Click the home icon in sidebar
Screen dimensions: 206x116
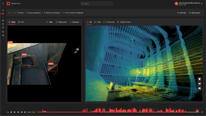(x=3, y=10)
